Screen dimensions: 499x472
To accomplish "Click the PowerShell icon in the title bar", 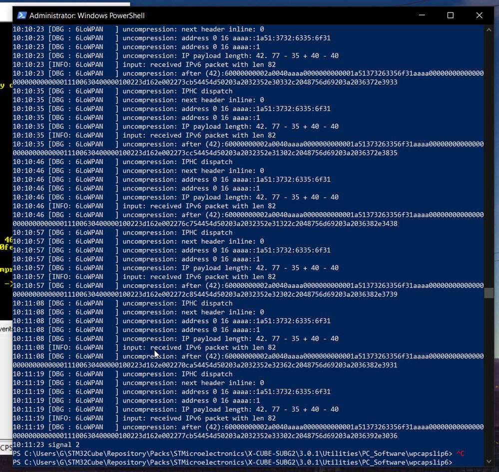I will 22,15.
